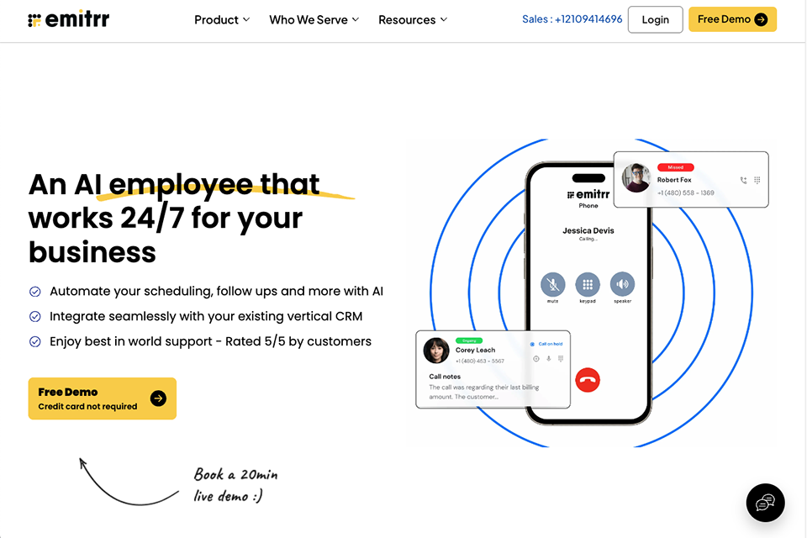The height and width of the screenshot is (538, 807).
Task: Click the microphone icon on Corey Leach card
Action: [x=549, y=358]
